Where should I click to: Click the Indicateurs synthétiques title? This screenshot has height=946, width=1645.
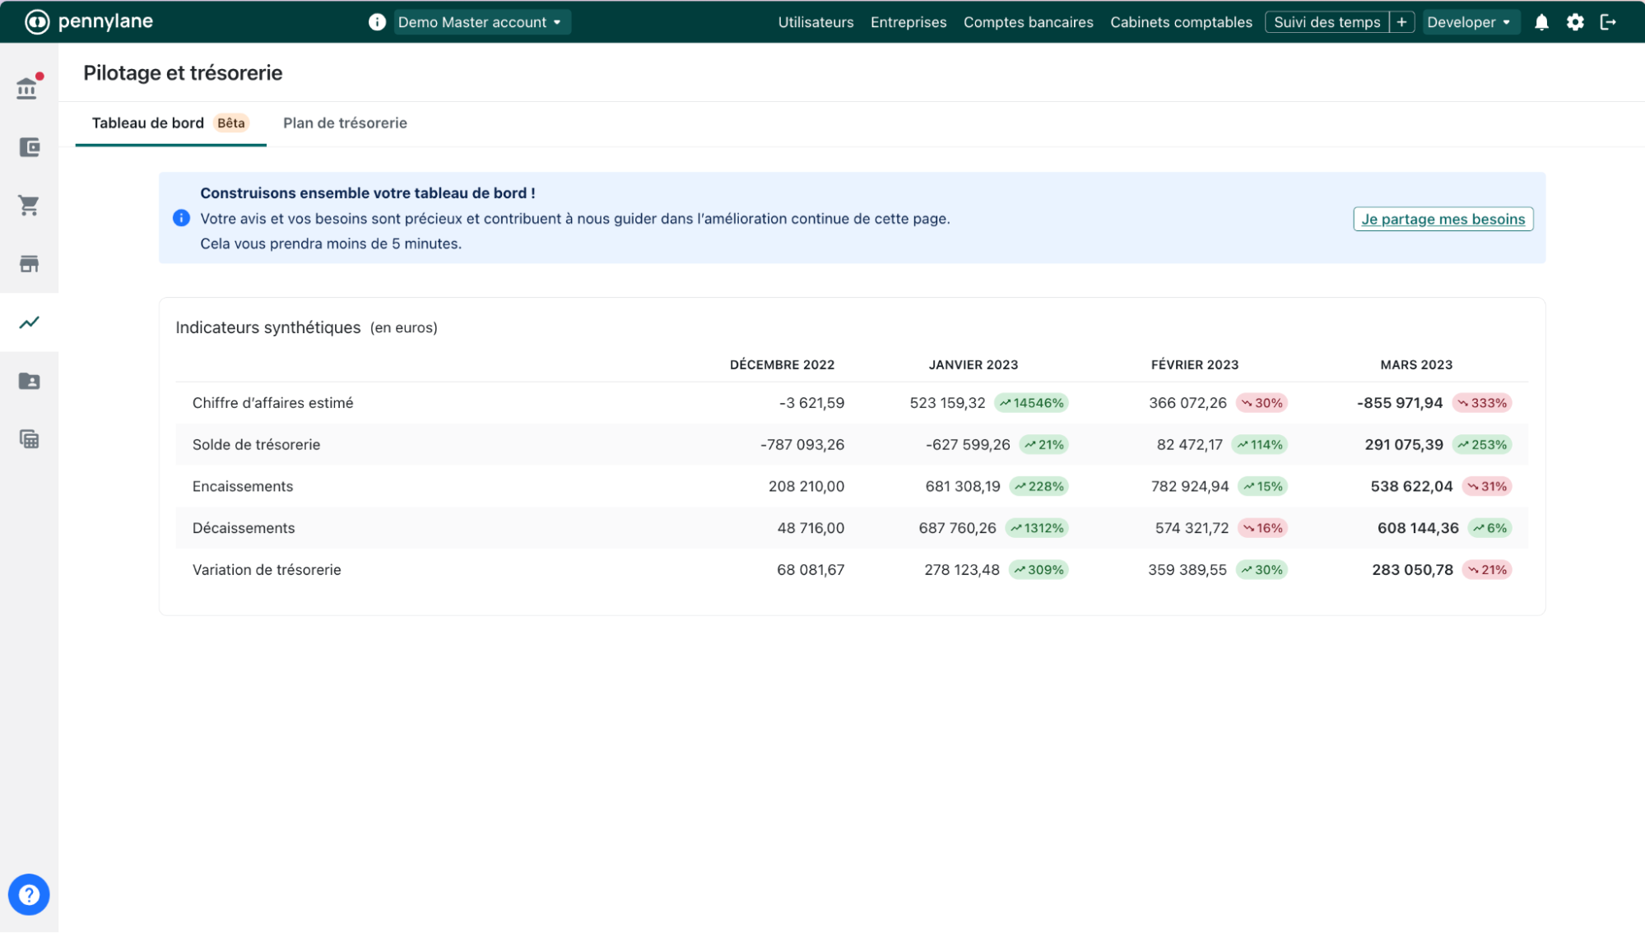point(268,328)
